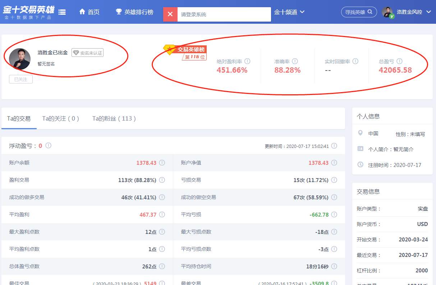Viewport: 436px width, 285px height.
Task: Click the 实盘 account type value
Action: [423, 208]
